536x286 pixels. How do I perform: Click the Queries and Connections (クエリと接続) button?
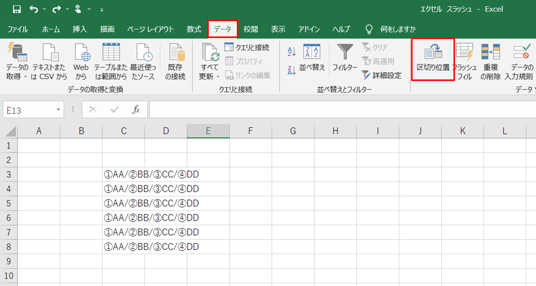247,47
